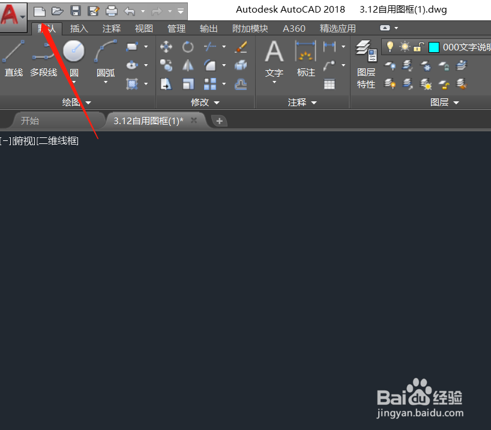491x430 pixels.
Task: Expand the 图层 panel
Action: click(445, 103)
